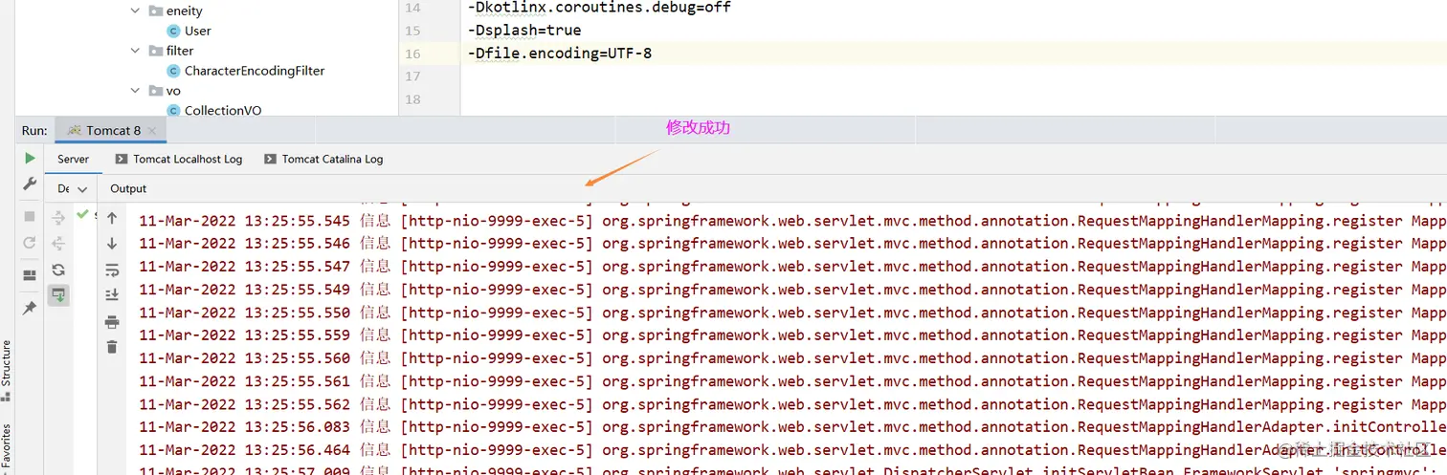Click log entry at 13:25:55.549

point(791,290)
